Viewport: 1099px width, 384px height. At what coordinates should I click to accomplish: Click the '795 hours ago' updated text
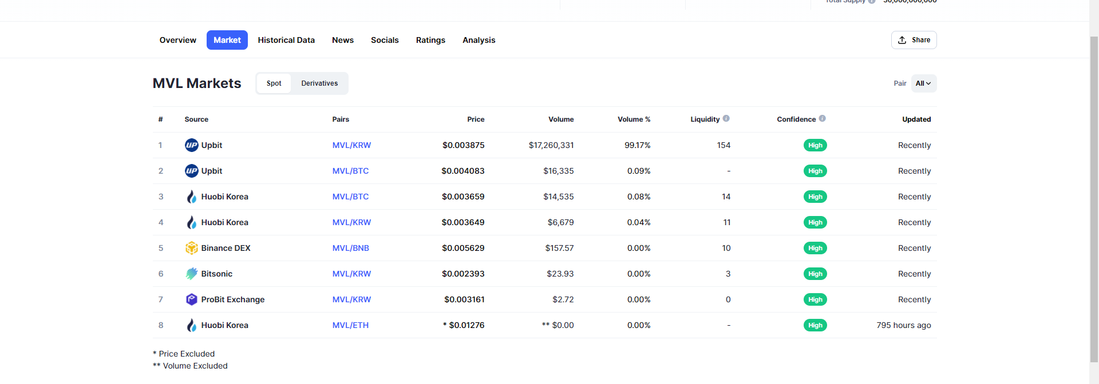coord(903,325)
